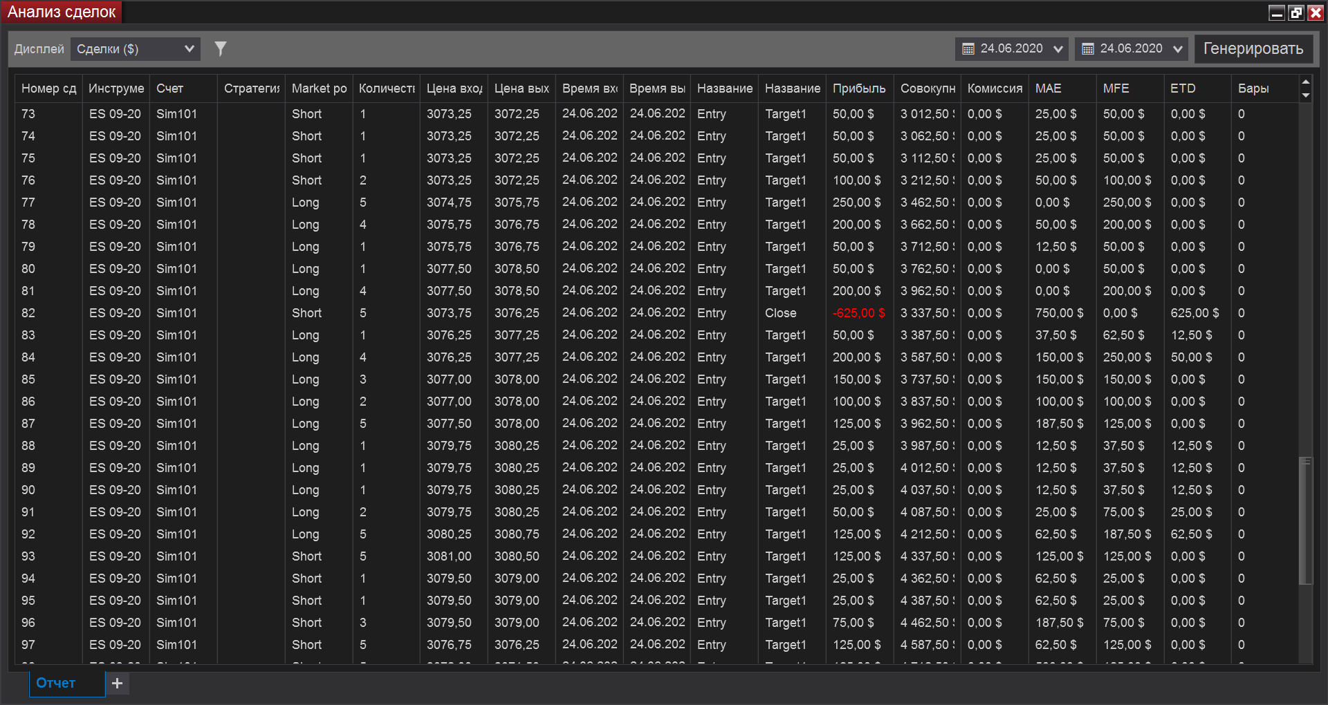Screen dimensions: 1328x705
Task: Click the -625,00 $ loss value
Action: pos(859,313)
